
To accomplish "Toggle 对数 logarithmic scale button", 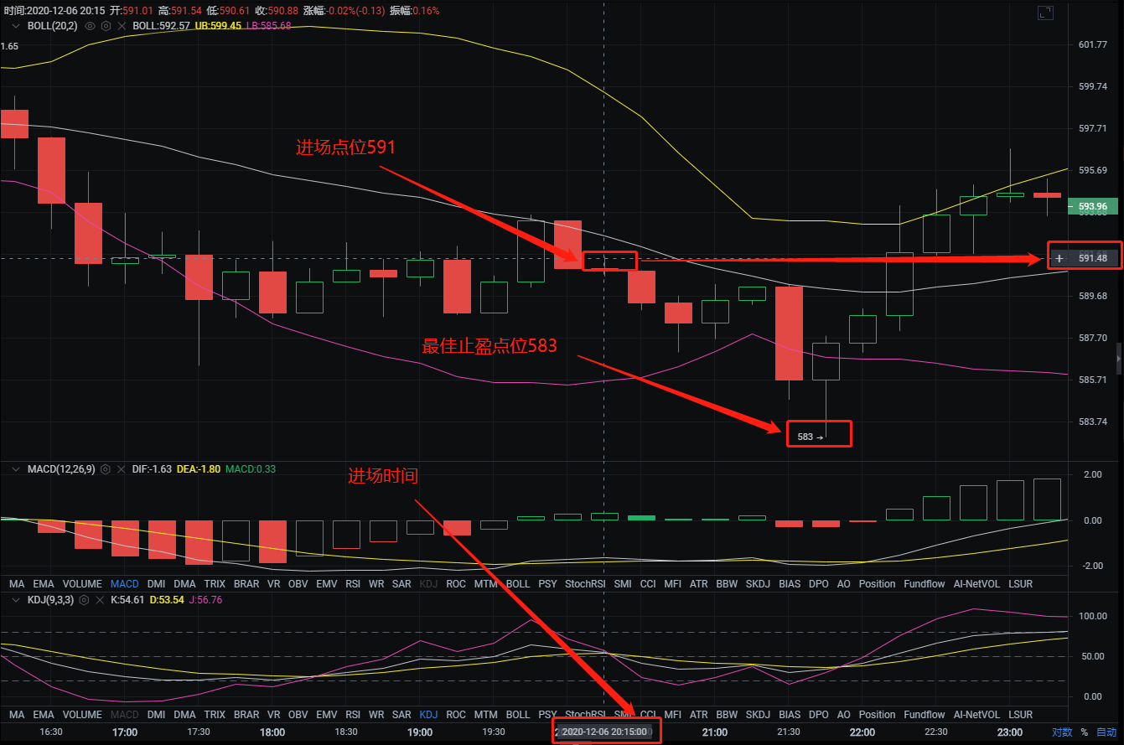I will [1062, 732].
